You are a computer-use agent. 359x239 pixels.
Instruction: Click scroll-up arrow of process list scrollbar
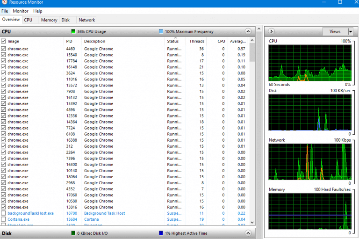[252, 40]
